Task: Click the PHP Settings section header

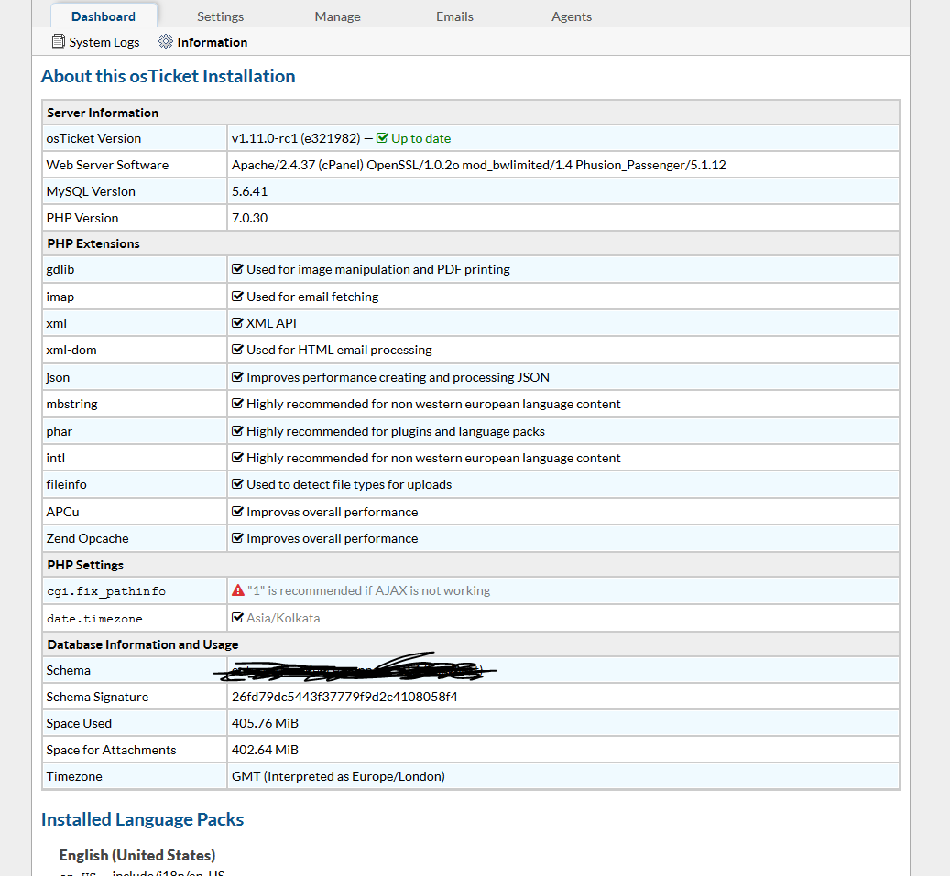Action: 85,565
